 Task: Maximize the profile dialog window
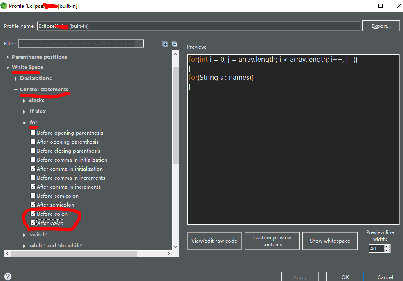pyautogui.click(x=380, y=6)
